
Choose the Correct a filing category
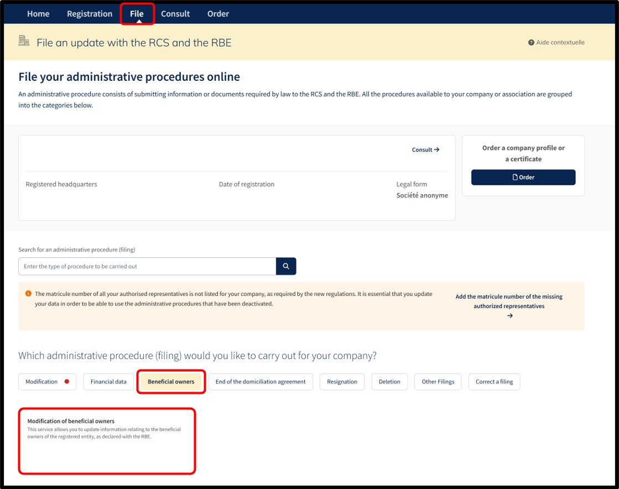pyautogui.click(x=494, y=382)
